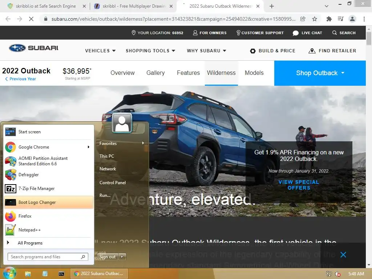Expand the arrow next to Sign out
This screenshot has width=372, height=279.
[122, 257]
